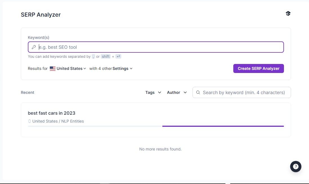Open the Tags filter dropdown
Screen dimensions: 309x184
(x=153, y=92)
